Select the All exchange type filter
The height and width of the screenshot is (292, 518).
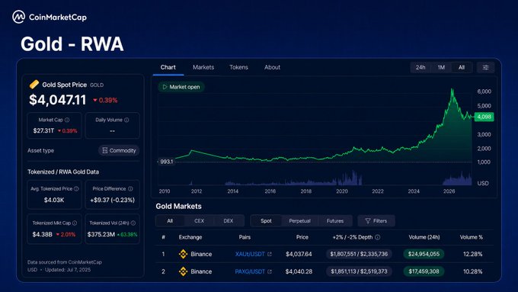tap(170, 221)
